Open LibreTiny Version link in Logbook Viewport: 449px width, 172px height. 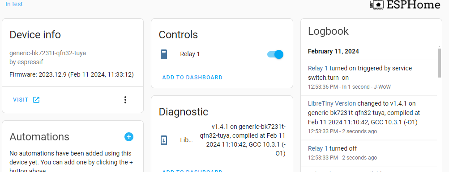pyautogui.click(x=332, y=103)
